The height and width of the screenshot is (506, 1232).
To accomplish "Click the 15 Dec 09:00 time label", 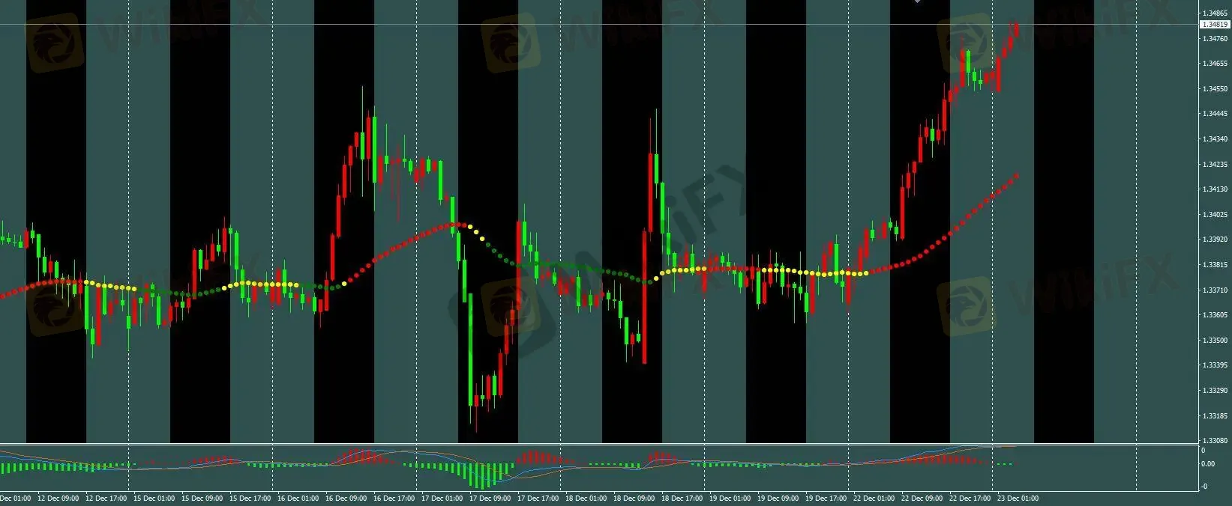I will pos(202,498).
